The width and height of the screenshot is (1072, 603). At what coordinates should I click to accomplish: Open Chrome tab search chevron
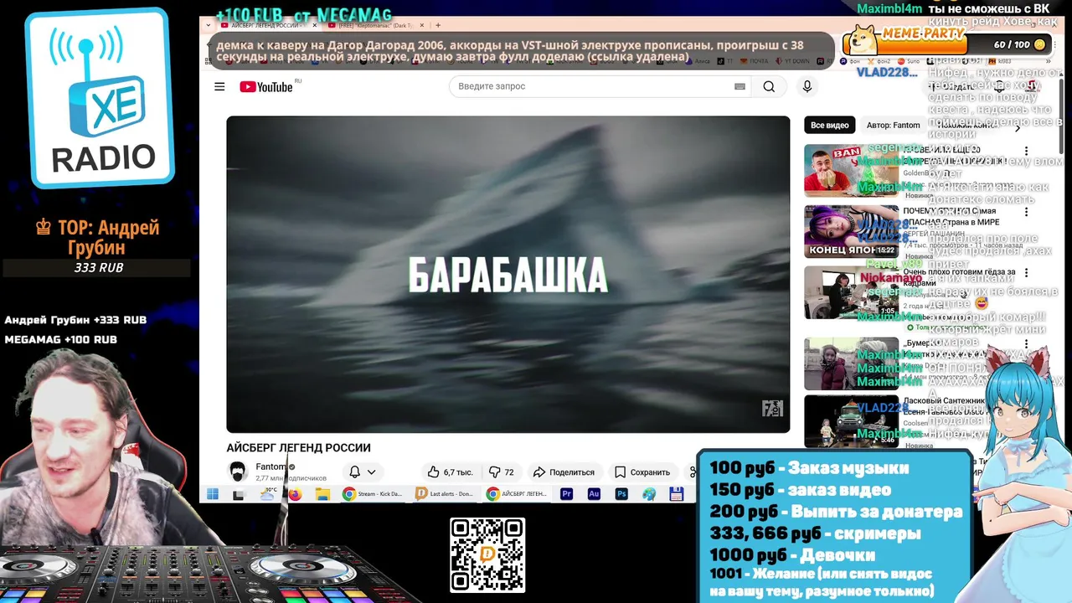coord(208,25)
